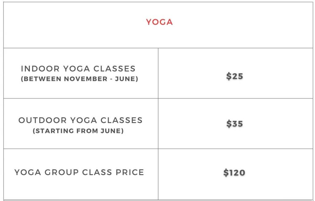Click the word NOVEMBER in the subtitle
315x201 pixels.
pyautogui.click(x=86, y=79)
